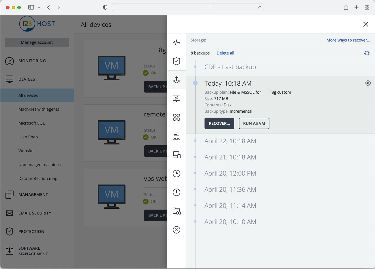Open the Activities pulse icon in side panel
The width and height of the screenshot is (375, 269).
coord(177,43)
